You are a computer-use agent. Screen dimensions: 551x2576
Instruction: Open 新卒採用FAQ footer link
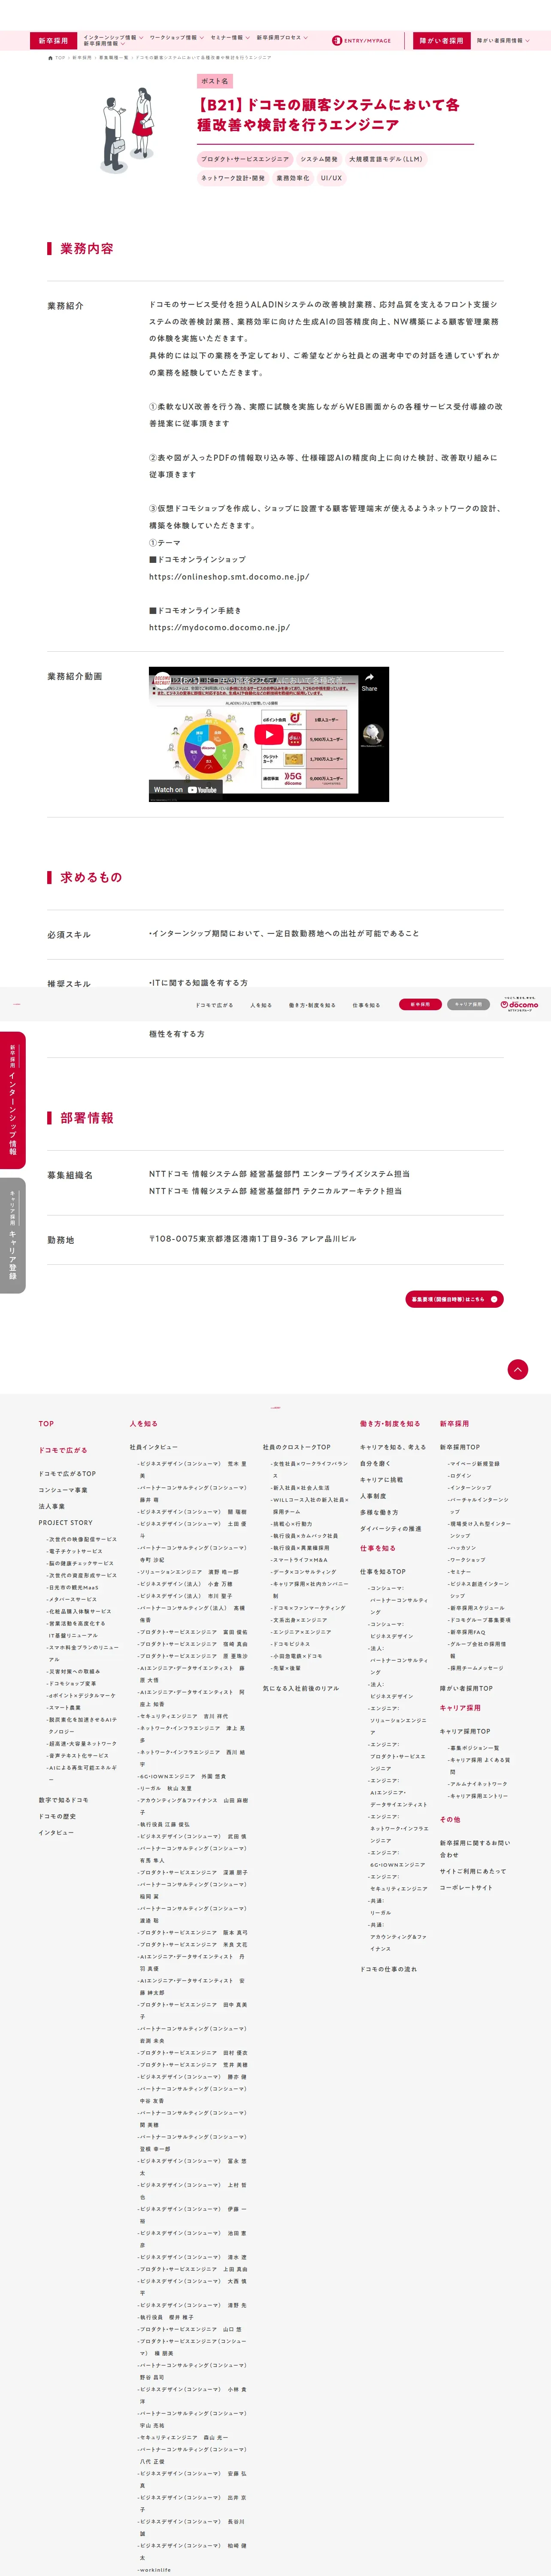467,1632
